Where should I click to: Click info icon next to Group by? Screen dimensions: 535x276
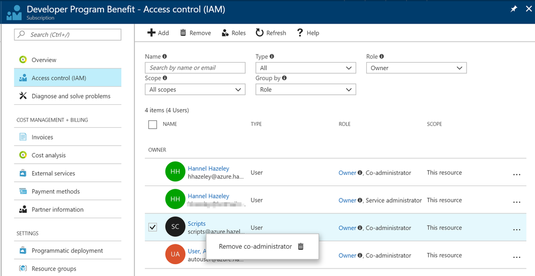click(284, 78)
